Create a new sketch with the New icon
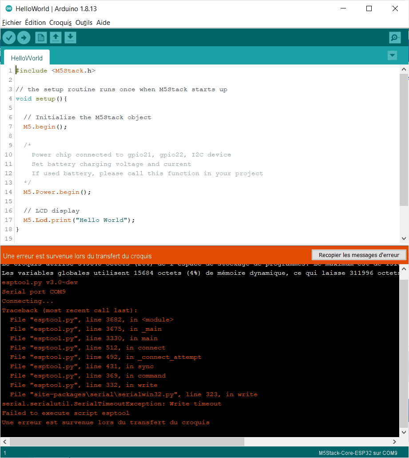Image resolution: width=409 pixels, height=458 pixels. point(41,38)
